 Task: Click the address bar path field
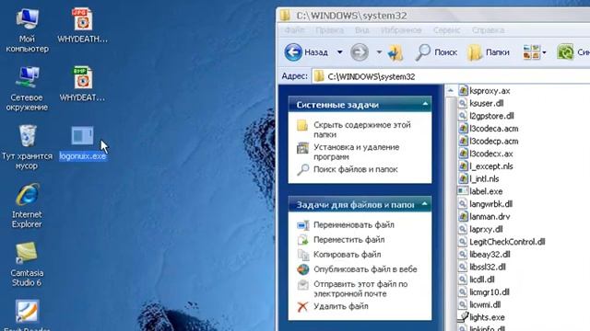click(x=452, y=76)
